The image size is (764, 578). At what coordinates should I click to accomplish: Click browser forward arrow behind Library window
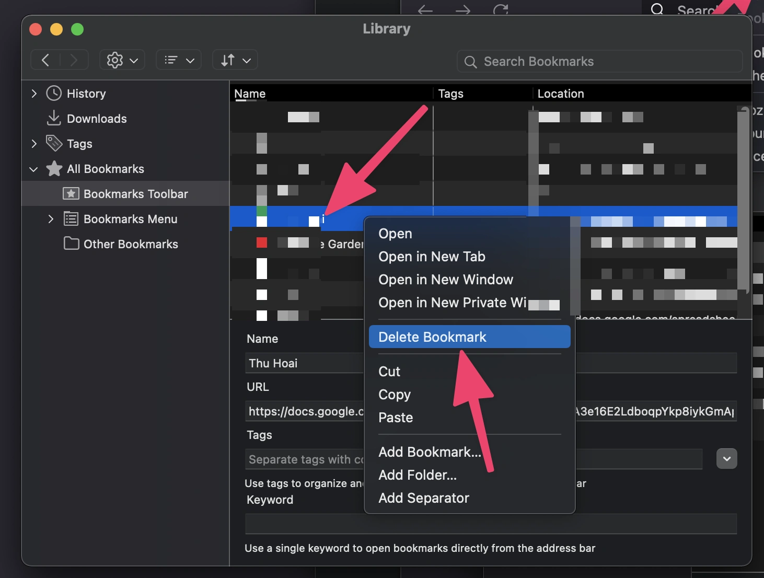[x=463, y=9]
